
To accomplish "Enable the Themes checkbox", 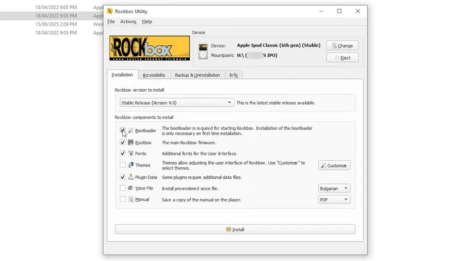I will (x=122, y=165).
